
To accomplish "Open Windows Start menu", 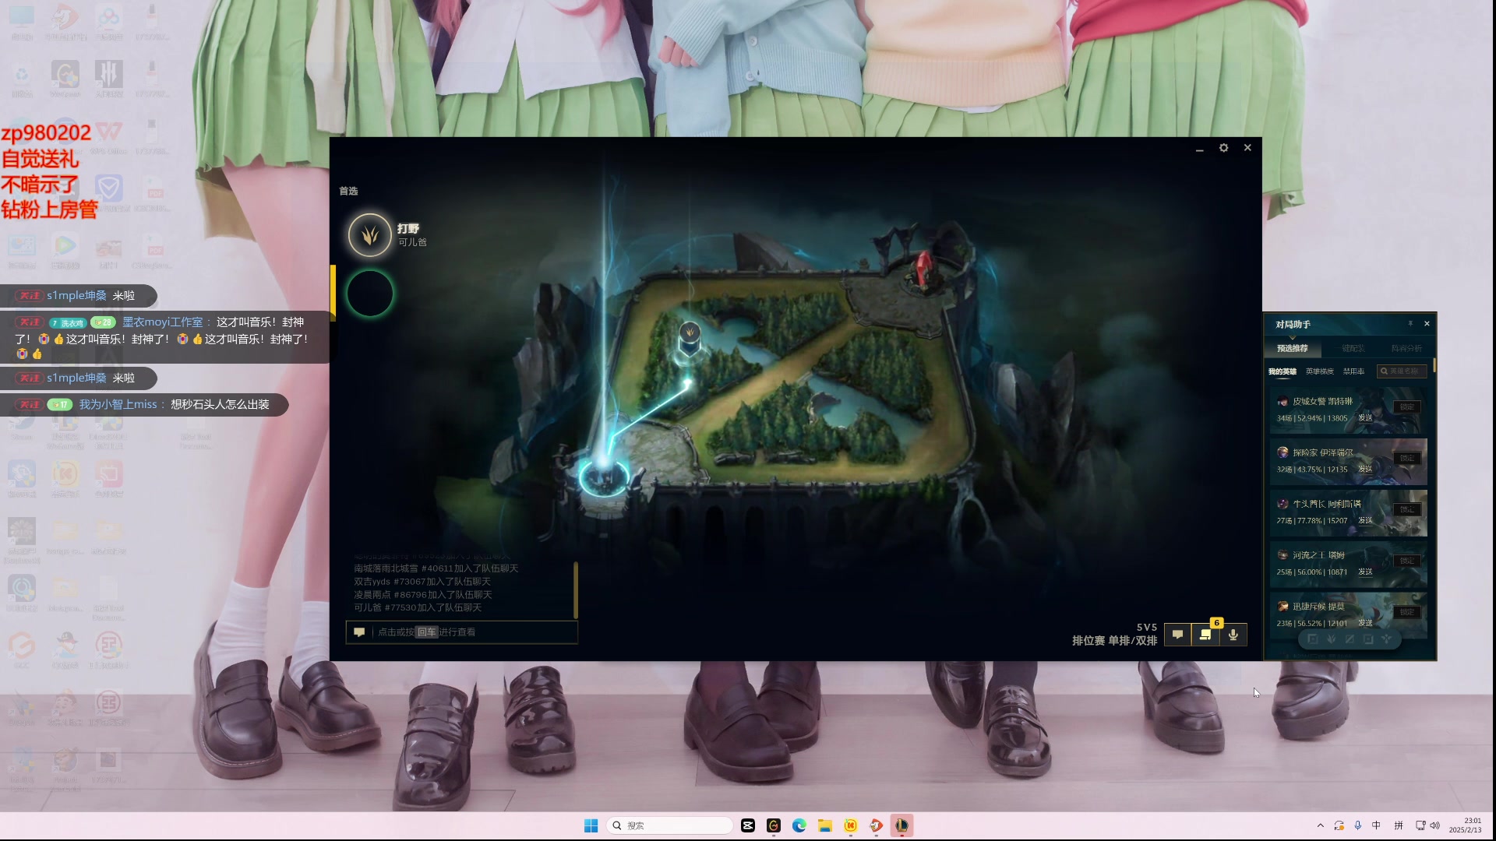I will (591, 825).
